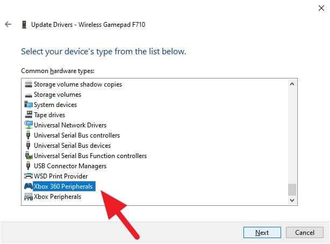This screenshot has height=244, width=330.
Task: Click the Universal Network Drivers monitor icon
Action: (x=28, y=125)
